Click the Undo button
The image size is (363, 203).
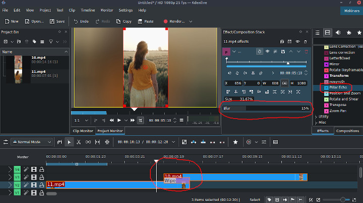click(x=81, y=22)
